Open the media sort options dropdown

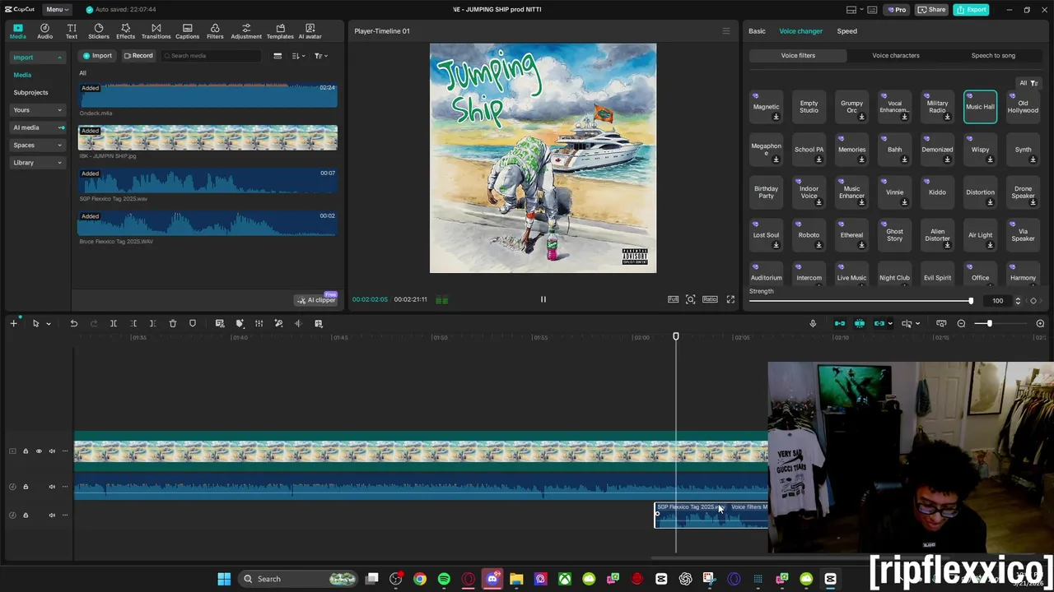pos(298,56)
